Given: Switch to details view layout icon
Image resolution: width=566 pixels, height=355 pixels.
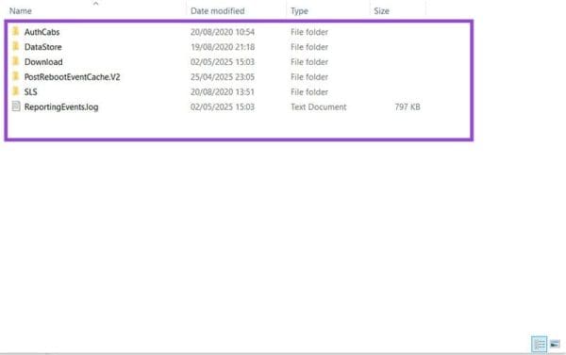Looking at the screenshot, I should click(x=539, y=345).
